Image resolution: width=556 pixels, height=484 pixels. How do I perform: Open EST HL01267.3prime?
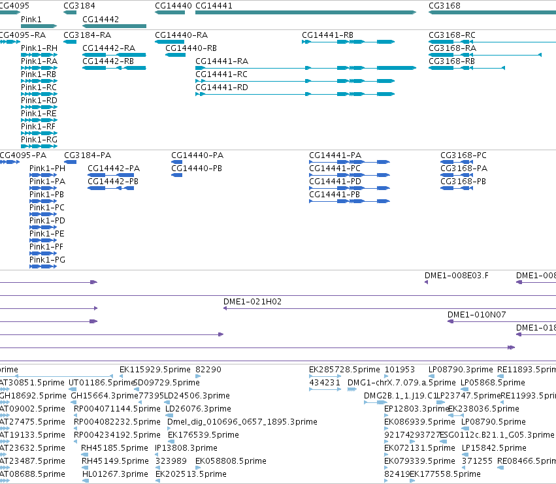(115, 474)
